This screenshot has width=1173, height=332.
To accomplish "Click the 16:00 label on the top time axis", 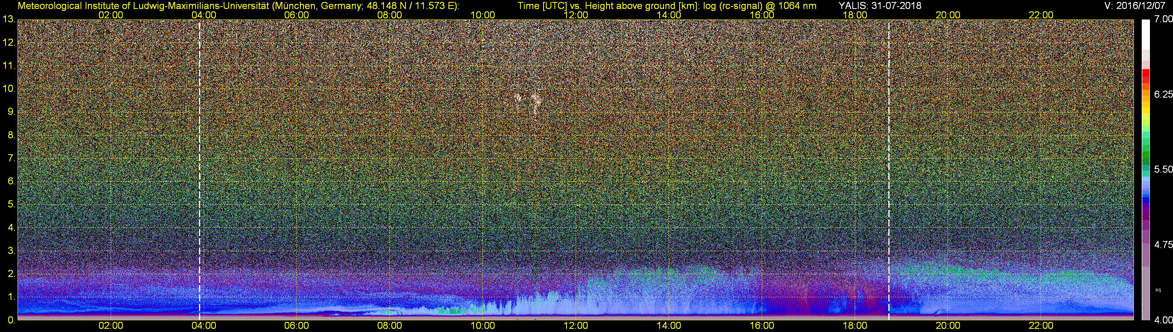I will point(762,15).
